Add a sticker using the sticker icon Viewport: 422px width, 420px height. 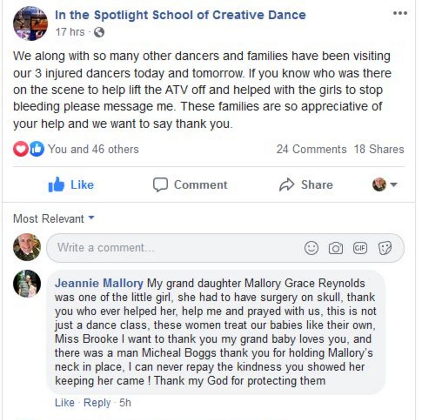[385, 248]
